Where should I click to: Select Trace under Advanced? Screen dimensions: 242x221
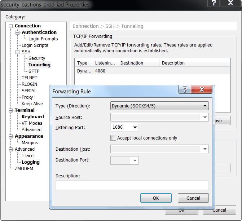[27, 156]
